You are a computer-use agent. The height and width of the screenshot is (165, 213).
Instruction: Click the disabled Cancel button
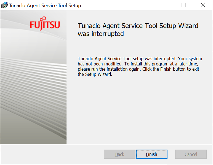[x=191, y=154]
